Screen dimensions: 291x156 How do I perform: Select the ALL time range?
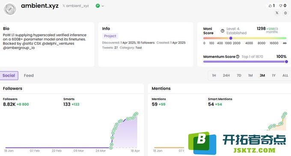point(285,75)
